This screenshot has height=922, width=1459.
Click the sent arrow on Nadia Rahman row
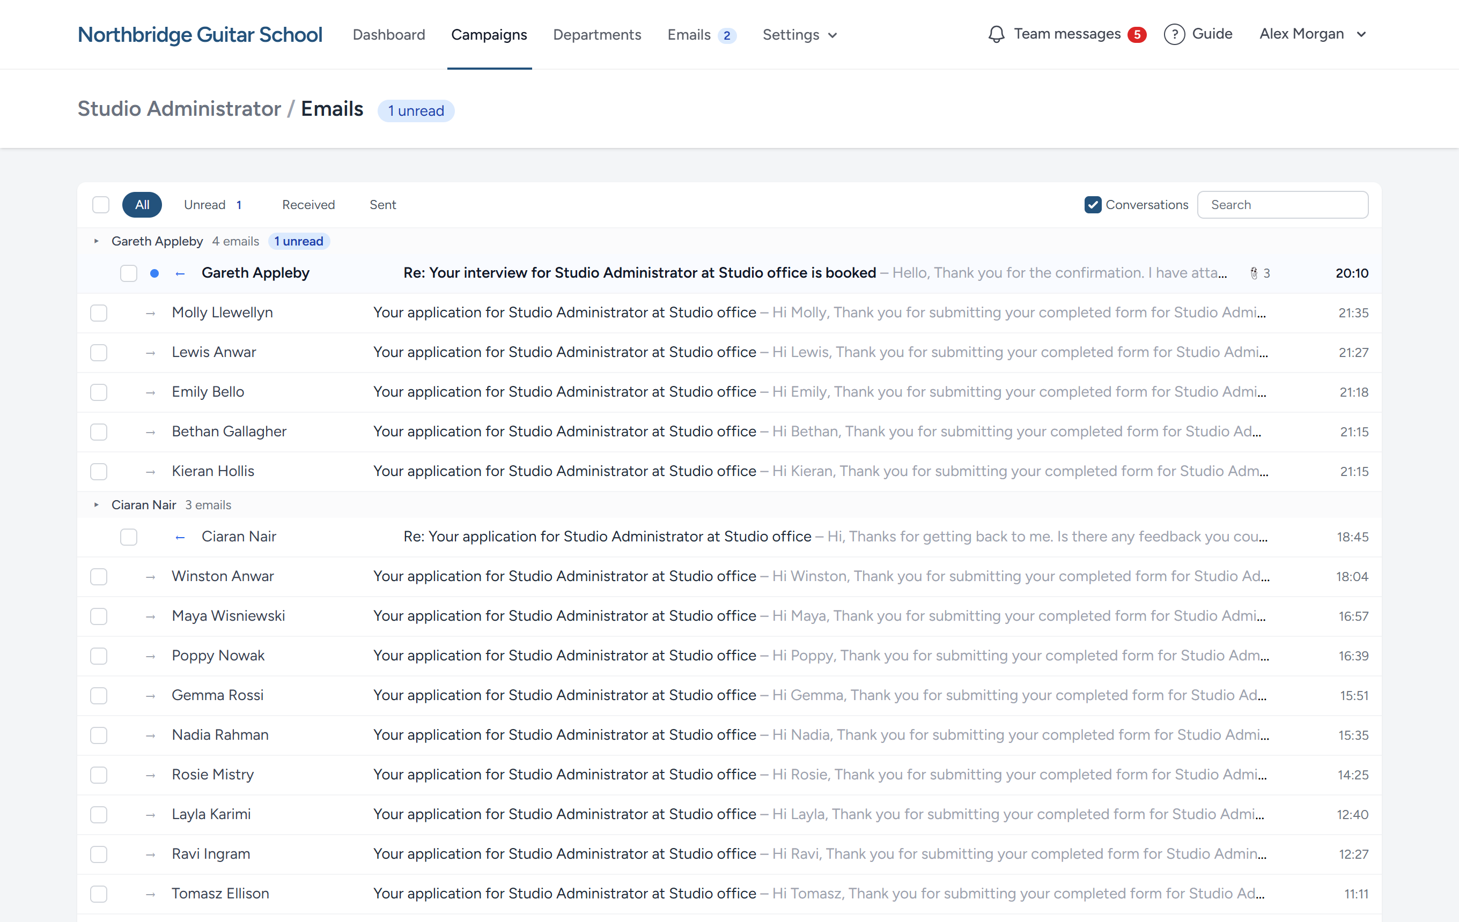(150, 735)
